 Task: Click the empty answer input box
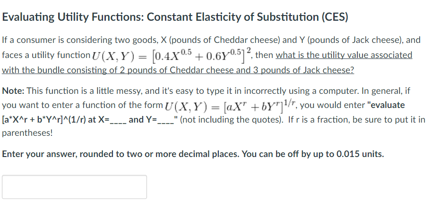click(74, 187)
